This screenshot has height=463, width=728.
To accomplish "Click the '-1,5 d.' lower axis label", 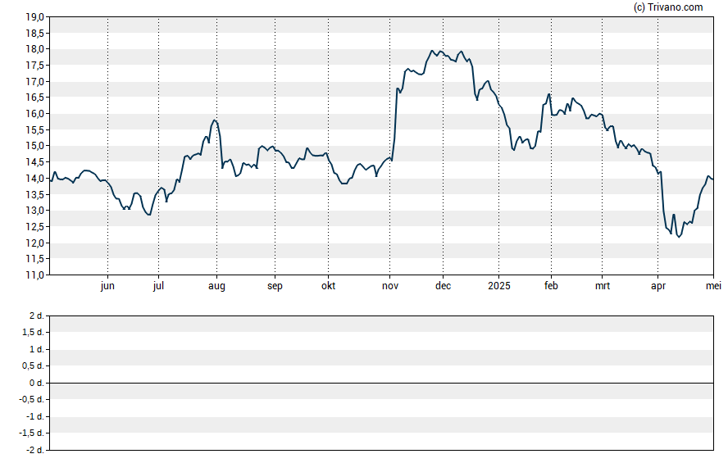I will (x=32, y=433).
